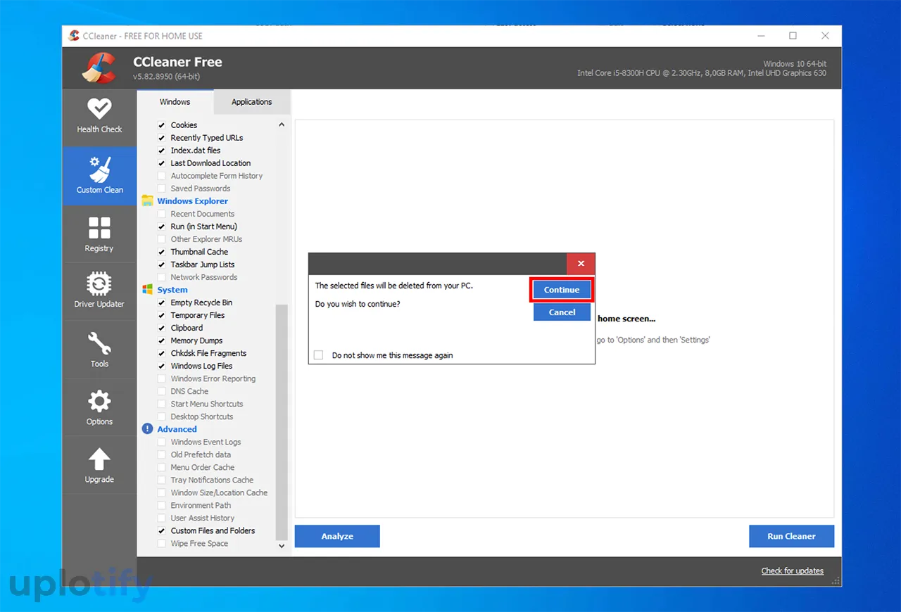Click the Windows Explorer folder icon
The image size is (901, 612).
[x=147, y=201]
